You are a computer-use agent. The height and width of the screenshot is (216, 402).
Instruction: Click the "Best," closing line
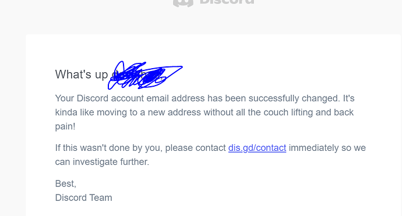click(x=66, y=184)
